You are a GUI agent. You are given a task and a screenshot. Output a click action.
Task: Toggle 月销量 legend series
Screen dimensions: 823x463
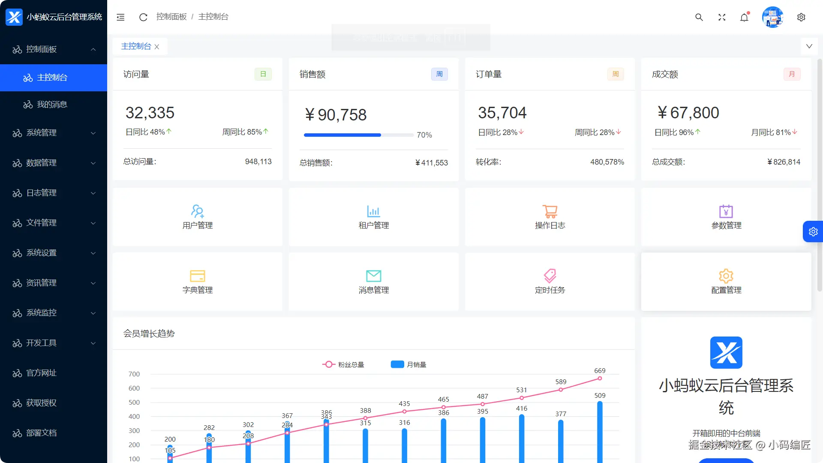[408, 364]
